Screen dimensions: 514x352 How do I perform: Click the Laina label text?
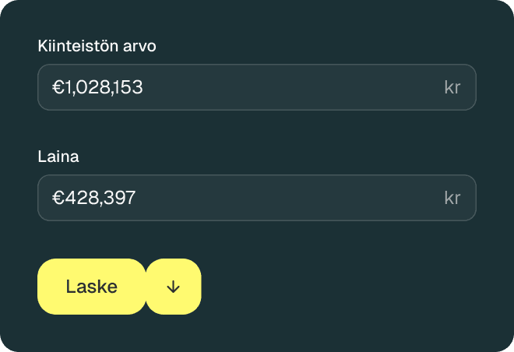pyautogui.click(x=58, y=157)
